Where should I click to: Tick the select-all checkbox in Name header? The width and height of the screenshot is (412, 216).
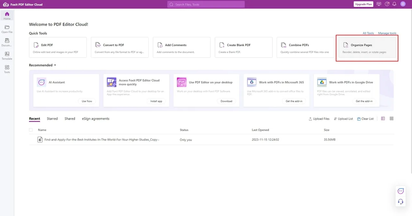click(31, 130)
